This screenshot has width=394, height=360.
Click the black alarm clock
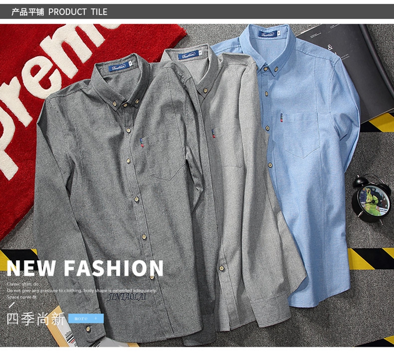(371, 200)
